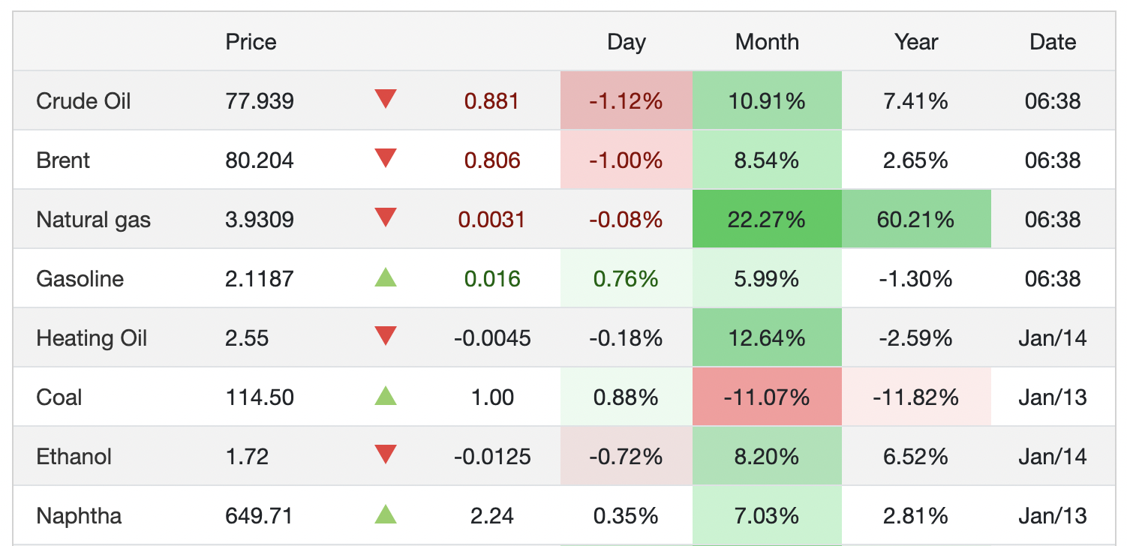Open the Coal commodity link
Image resolution: width=1127 pixels, height=546 pixels.
click(59, 397)
